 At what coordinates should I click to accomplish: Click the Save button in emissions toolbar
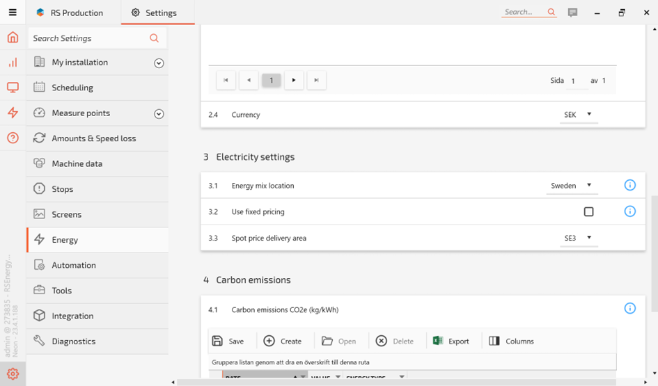pyautogui.click(x=228, y=341)
